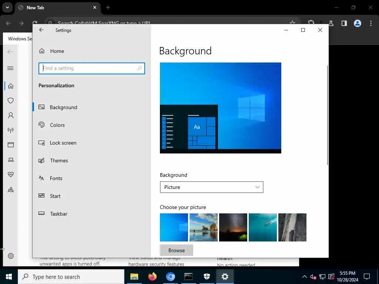This screenshot has height=284, width=379.
Task: Click Windows Security back arrow
Action: point(10,52)
